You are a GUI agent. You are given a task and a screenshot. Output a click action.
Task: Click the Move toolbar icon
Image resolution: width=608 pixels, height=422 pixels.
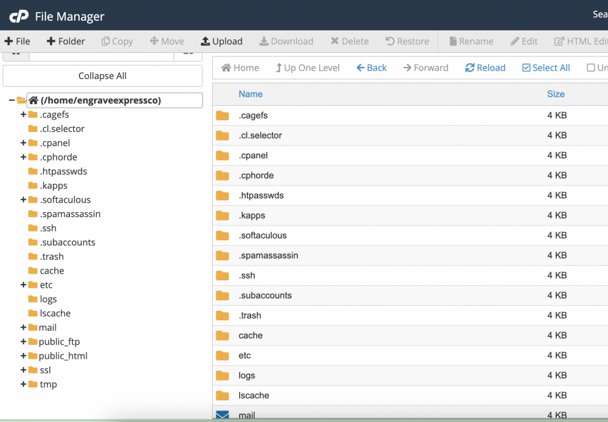pyautogui.click(x=167, y=41)
